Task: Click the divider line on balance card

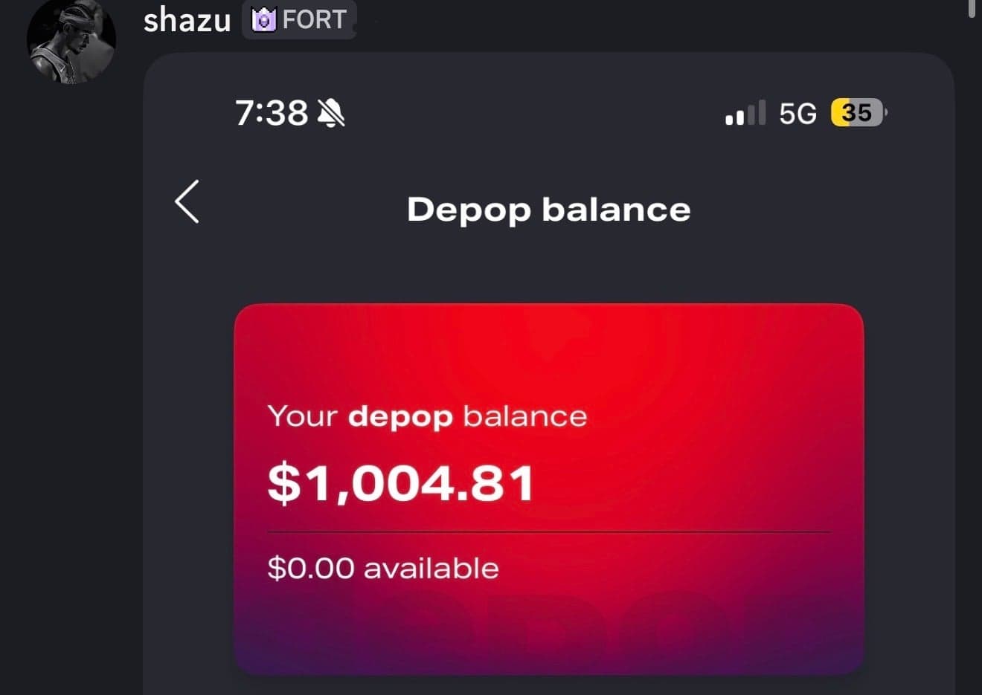Action: click(548, 532)
